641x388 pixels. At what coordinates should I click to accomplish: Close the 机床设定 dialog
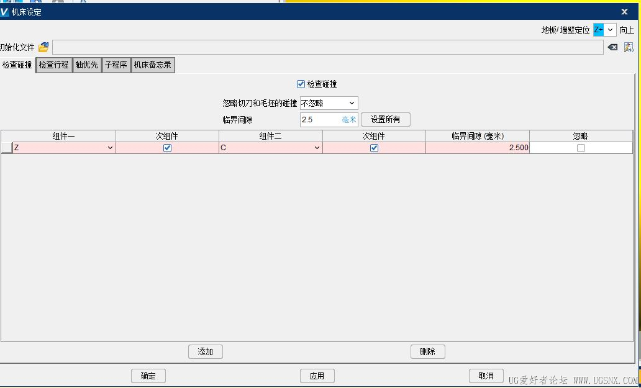point(624,12)
